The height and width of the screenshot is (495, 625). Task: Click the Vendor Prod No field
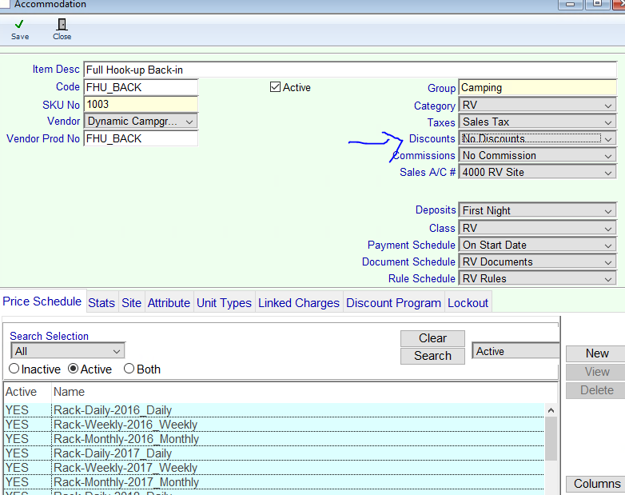[141, 138]
